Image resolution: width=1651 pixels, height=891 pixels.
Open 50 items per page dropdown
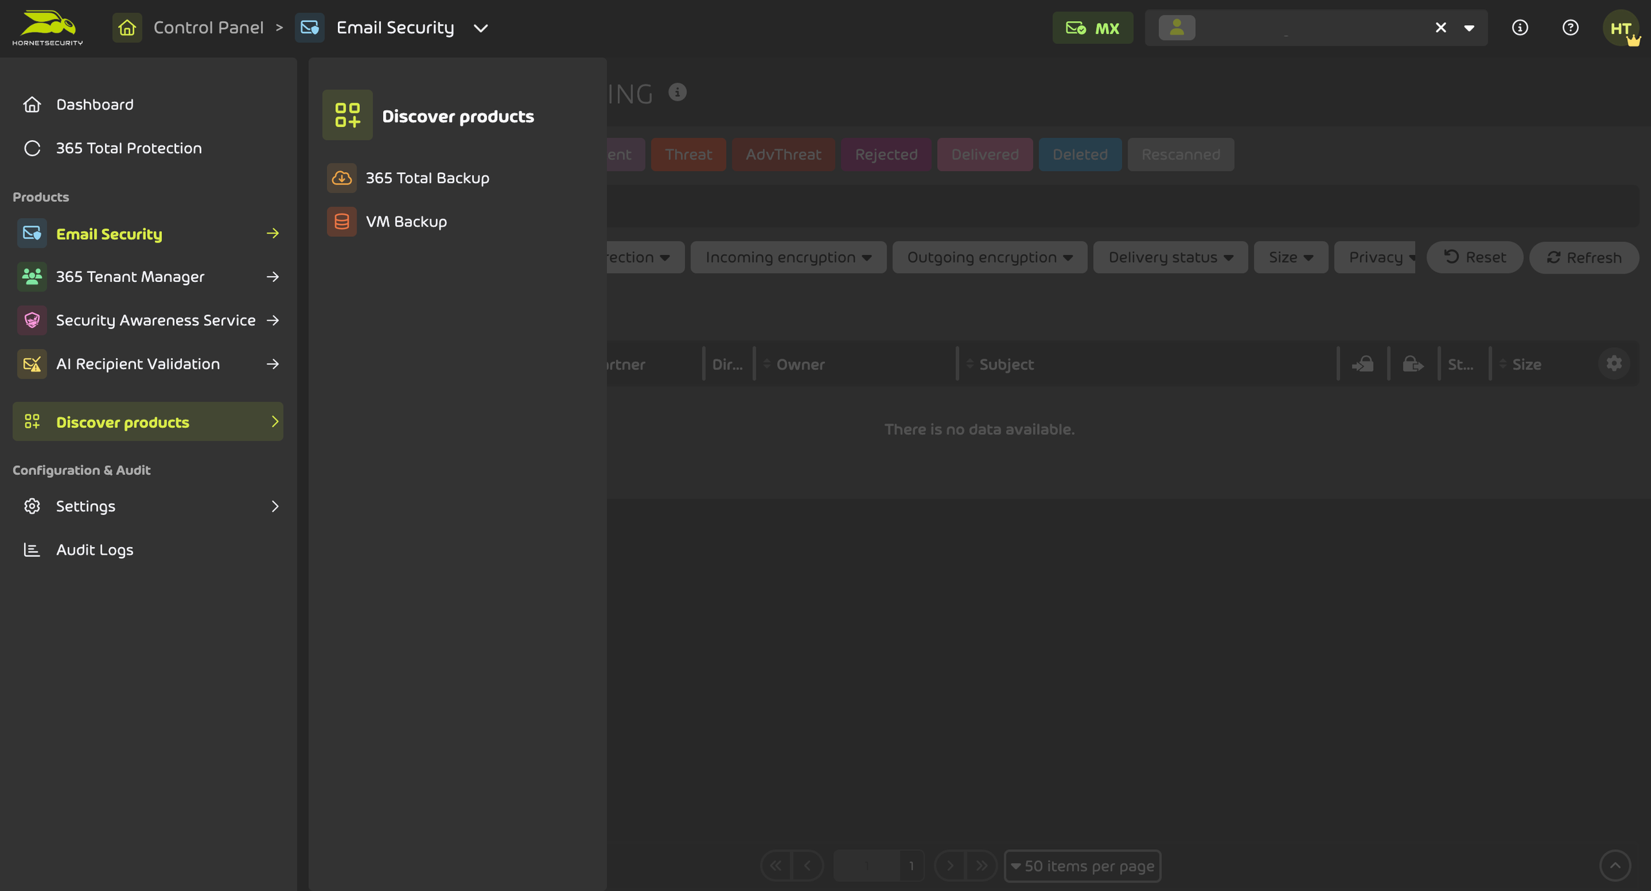(x=1082, y=866)
